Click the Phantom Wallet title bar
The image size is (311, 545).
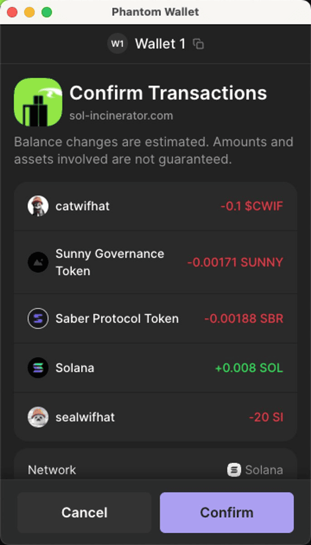tap(155, 12)
